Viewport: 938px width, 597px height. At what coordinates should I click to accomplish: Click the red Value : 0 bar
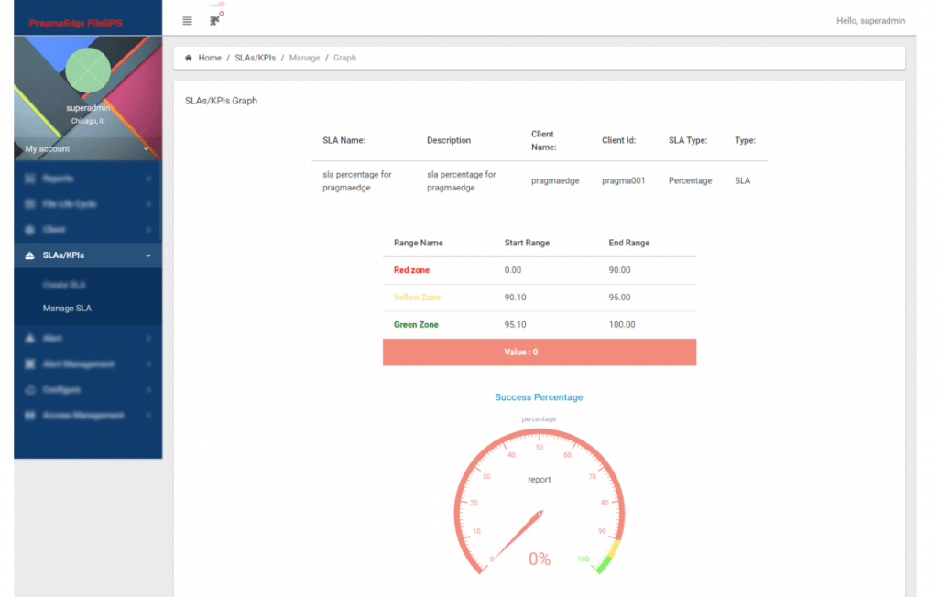(540, 353)
